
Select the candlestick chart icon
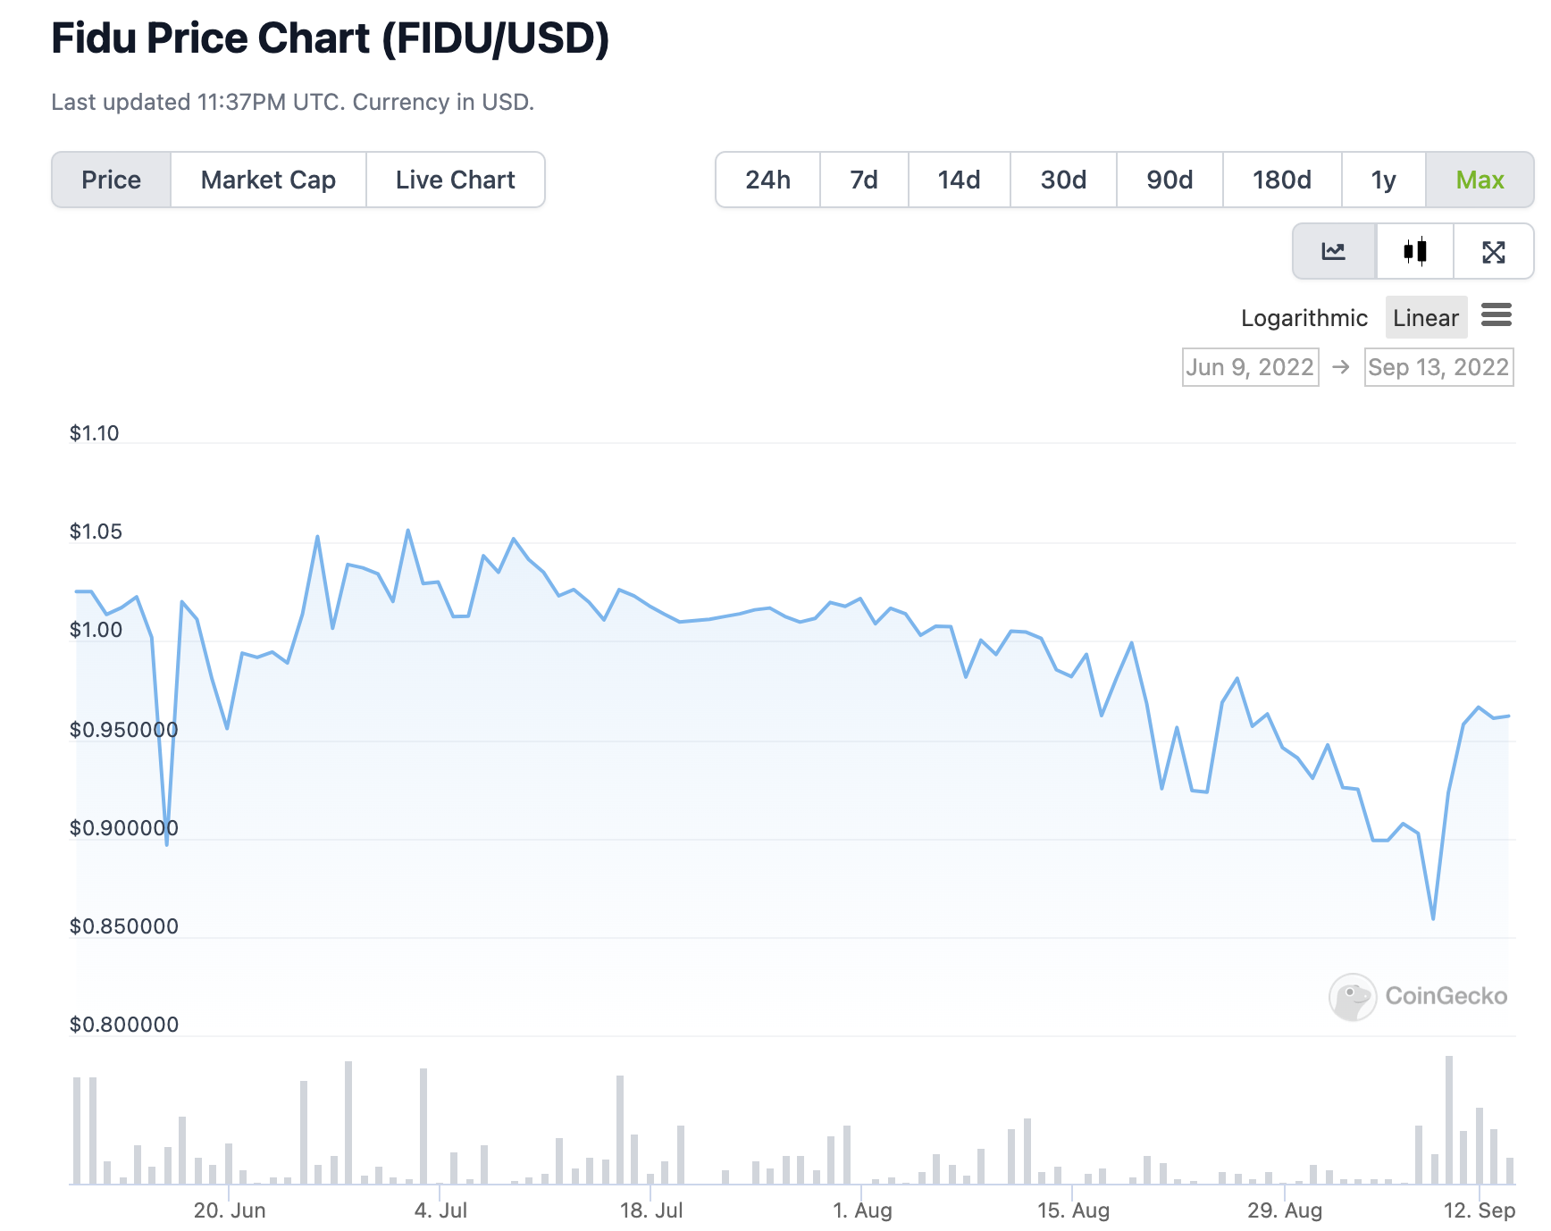pos(1415,252)
